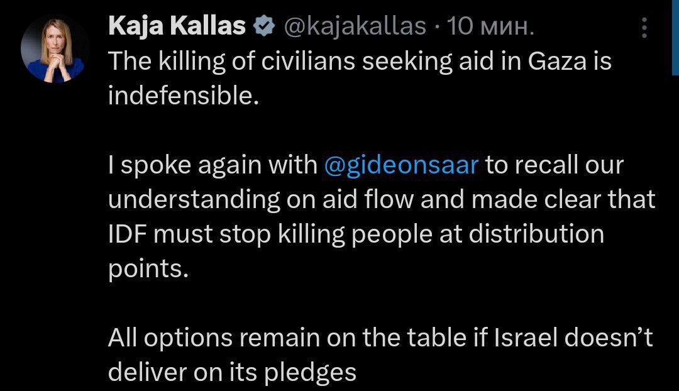Click the text 'to recall our'
This screenshot has width=679, height=391.
coord(555,165)
